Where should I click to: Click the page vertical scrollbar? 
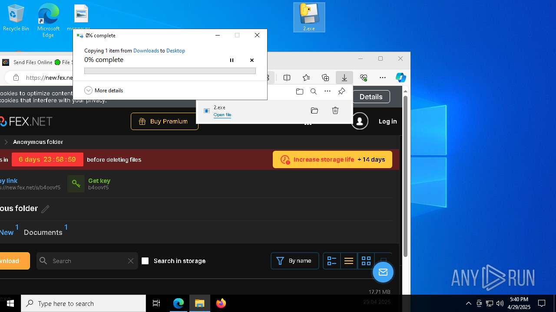click(x=406, y=175)
